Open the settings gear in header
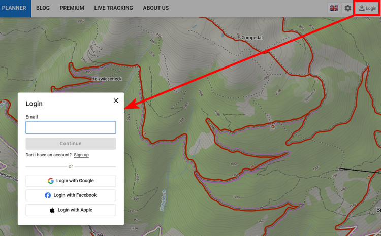 click(x=347, y=8)
